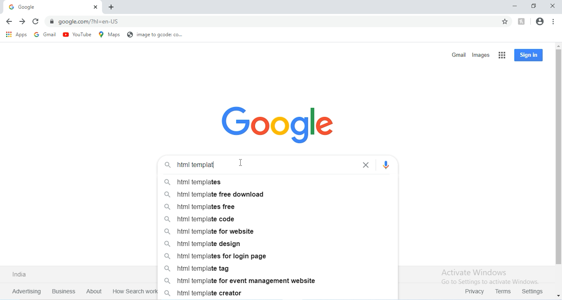Viewport: 562px width, 300px height.
Task: Click the page's vertical scrollbar
Action: pyautogui.click(x=558, y=155)
